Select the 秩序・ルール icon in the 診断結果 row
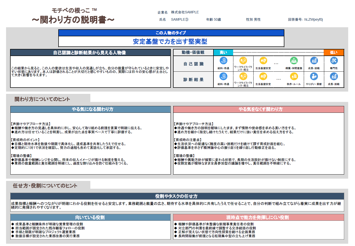The height and width of the screenshot is (246, 355). [x=294, y=76]
